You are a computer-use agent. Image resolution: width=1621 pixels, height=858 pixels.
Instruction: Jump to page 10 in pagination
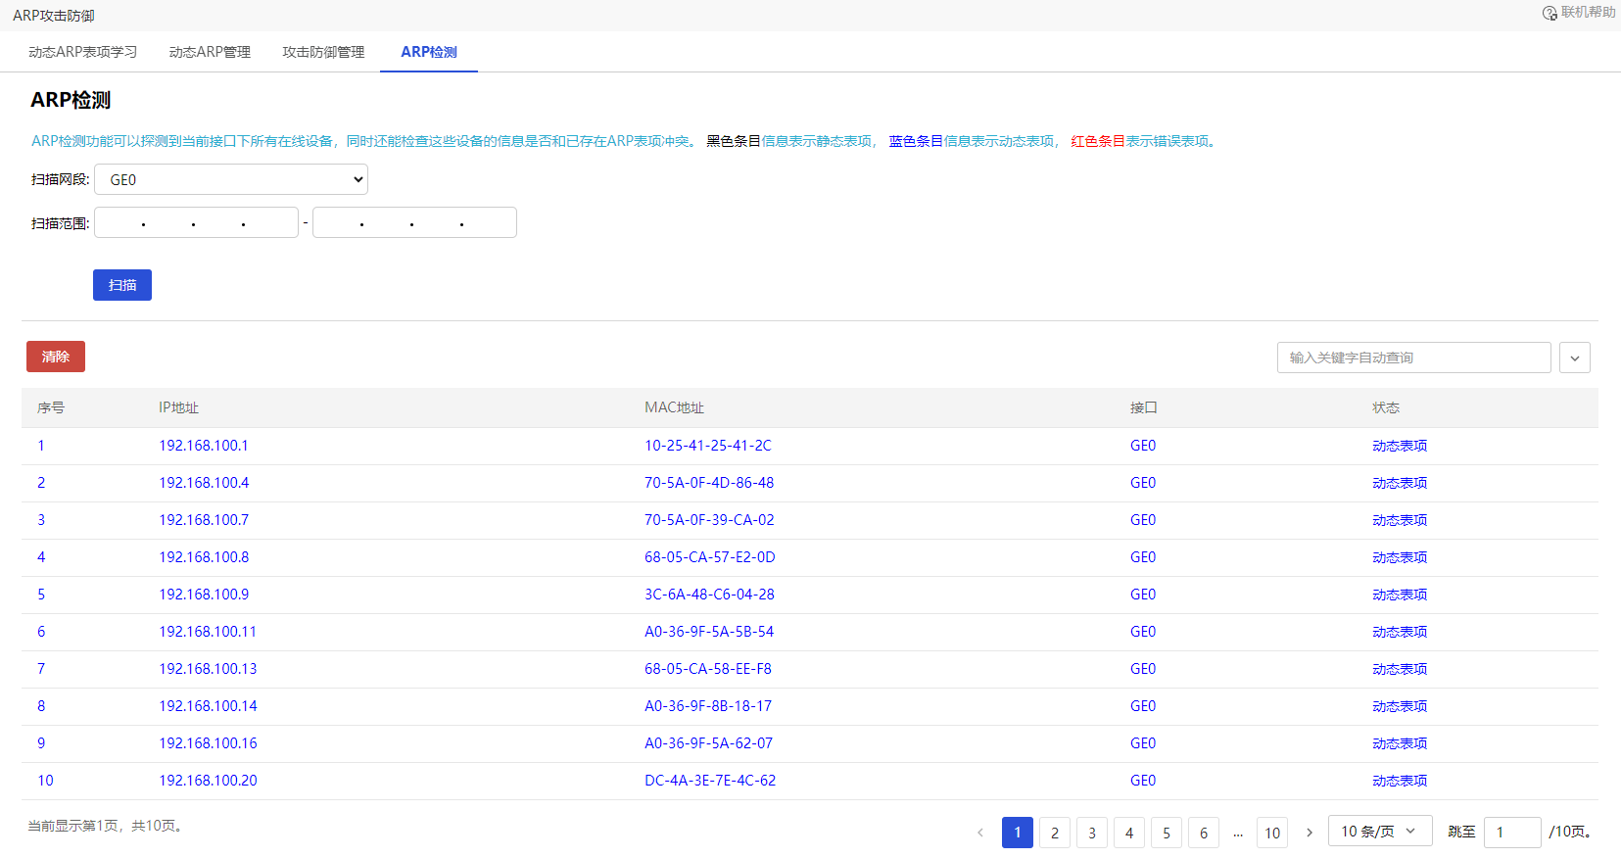click(1272, 833)
